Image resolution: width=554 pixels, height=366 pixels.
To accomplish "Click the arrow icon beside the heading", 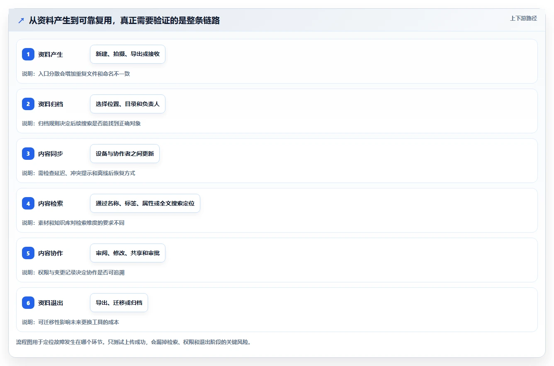I will click(x=21, y=20).
